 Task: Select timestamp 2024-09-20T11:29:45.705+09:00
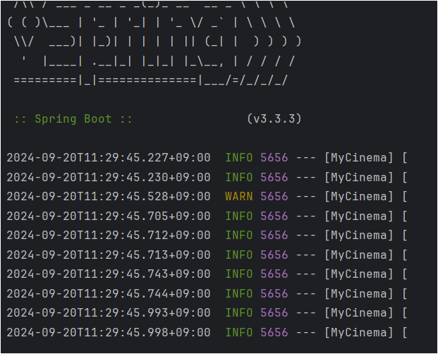coord(109,216)
